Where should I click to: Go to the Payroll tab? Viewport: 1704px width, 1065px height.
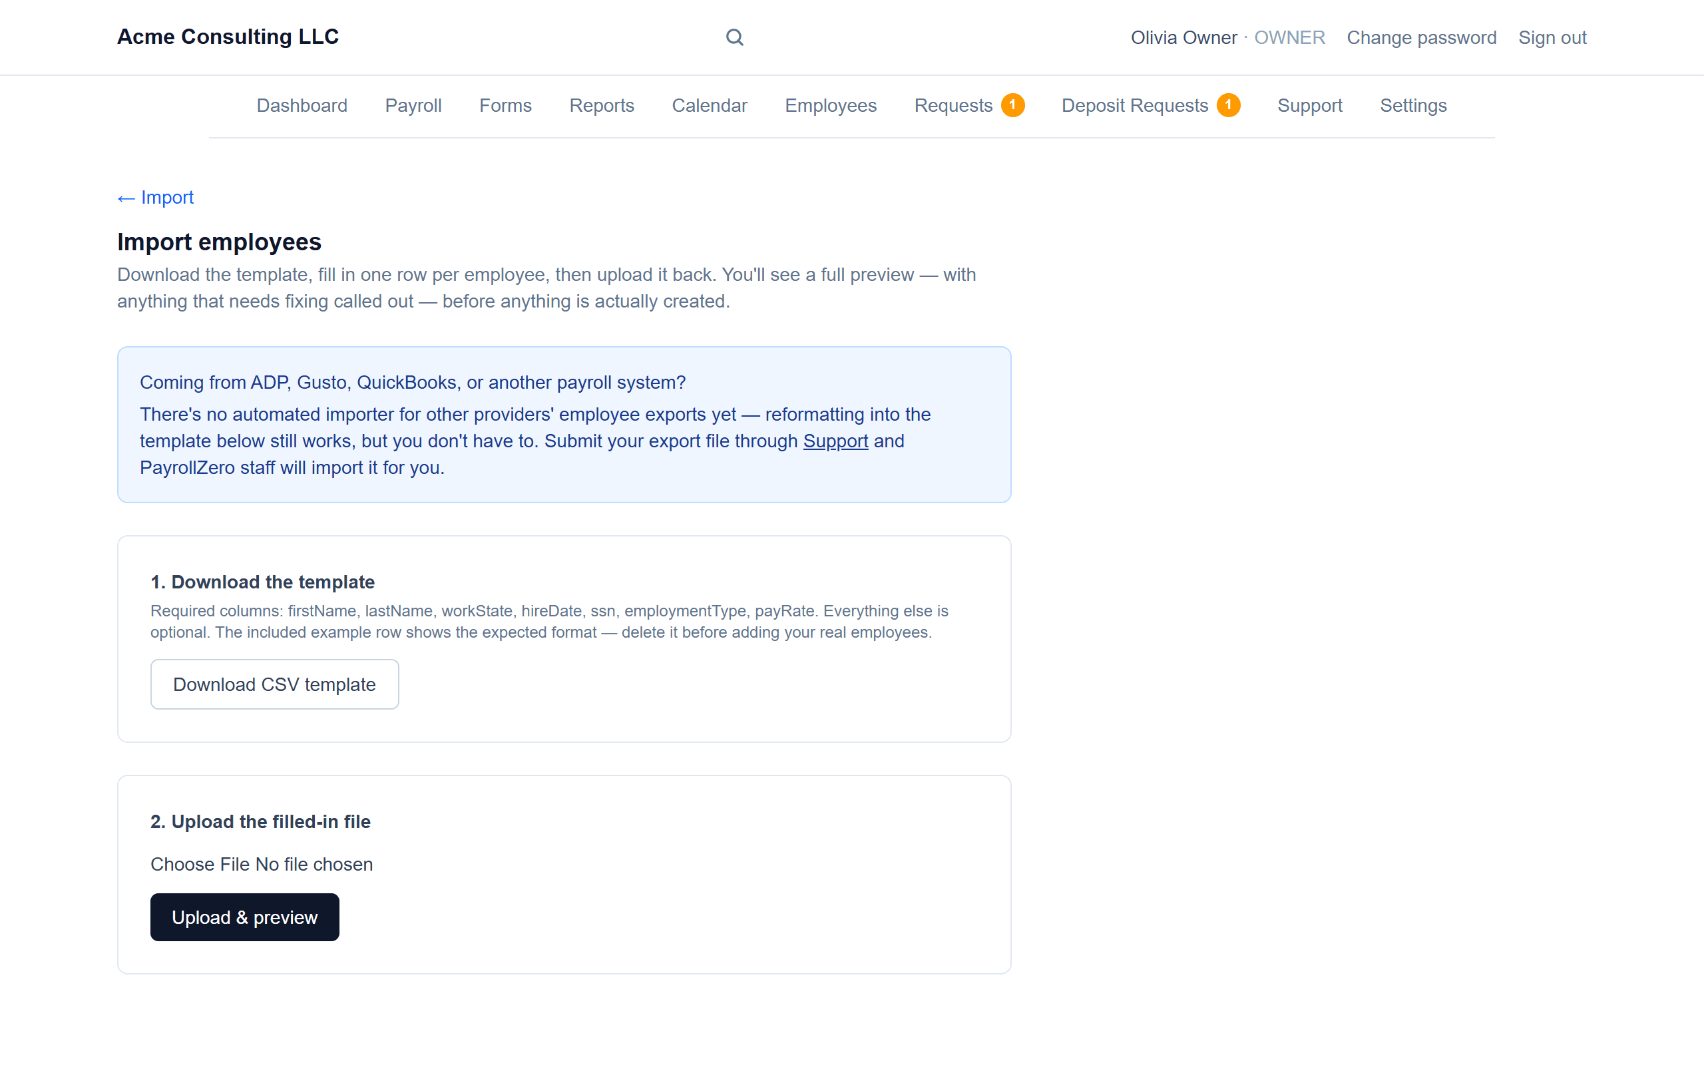413,106
